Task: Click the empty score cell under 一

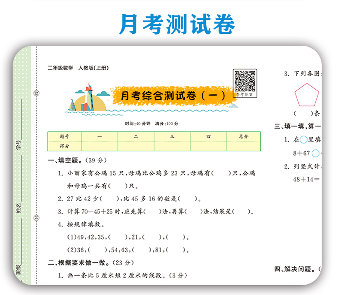Action: point(100,146)
